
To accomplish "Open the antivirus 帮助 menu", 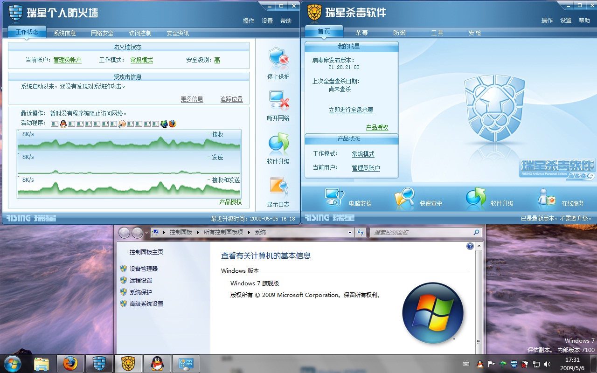I will click(x=584, y=20).
